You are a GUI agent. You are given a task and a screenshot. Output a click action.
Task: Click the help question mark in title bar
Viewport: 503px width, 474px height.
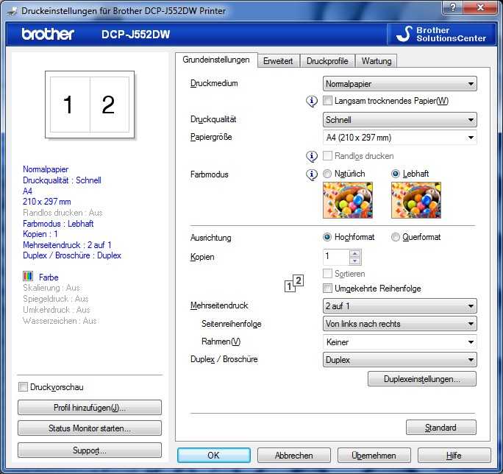[453, 7]
